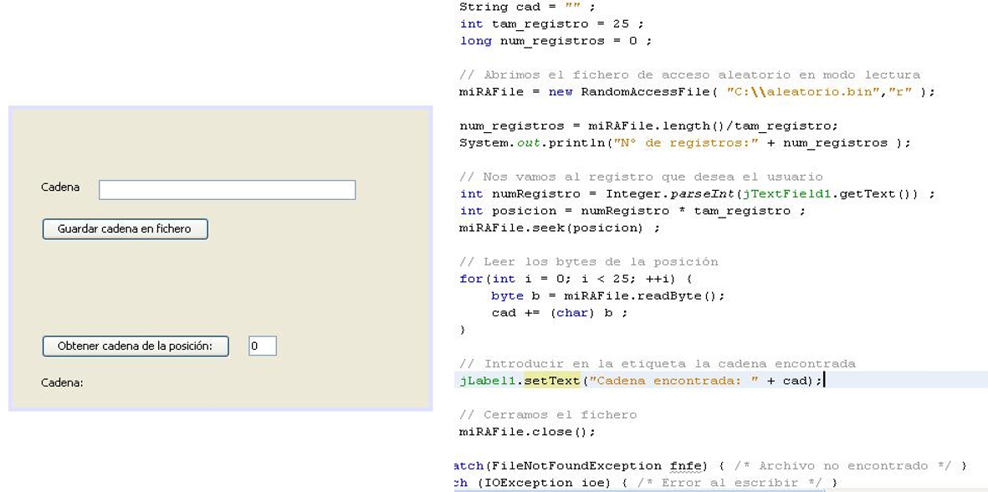Click Obtener cadena de la posición button

tap(136, 346)
